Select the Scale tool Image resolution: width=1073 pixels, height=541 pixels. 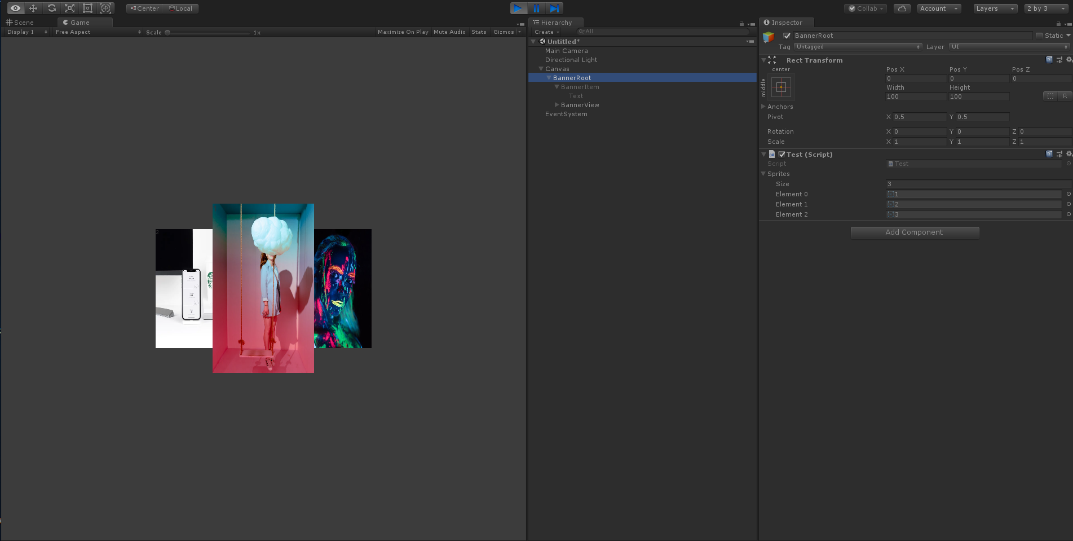tap(69, 8)
